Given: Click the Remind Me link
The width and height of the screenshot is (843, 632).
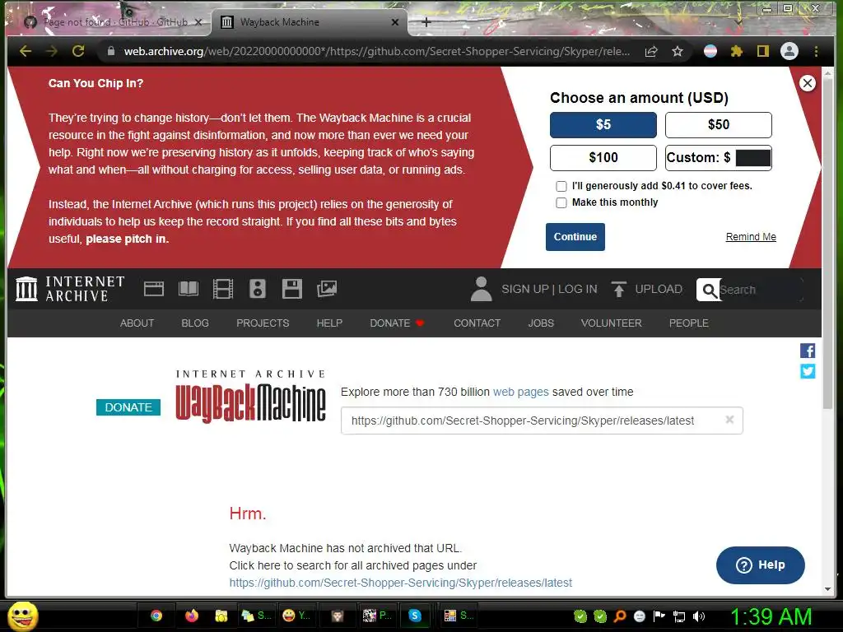Looking at the screenshot, I should click(x=751, y=236).
